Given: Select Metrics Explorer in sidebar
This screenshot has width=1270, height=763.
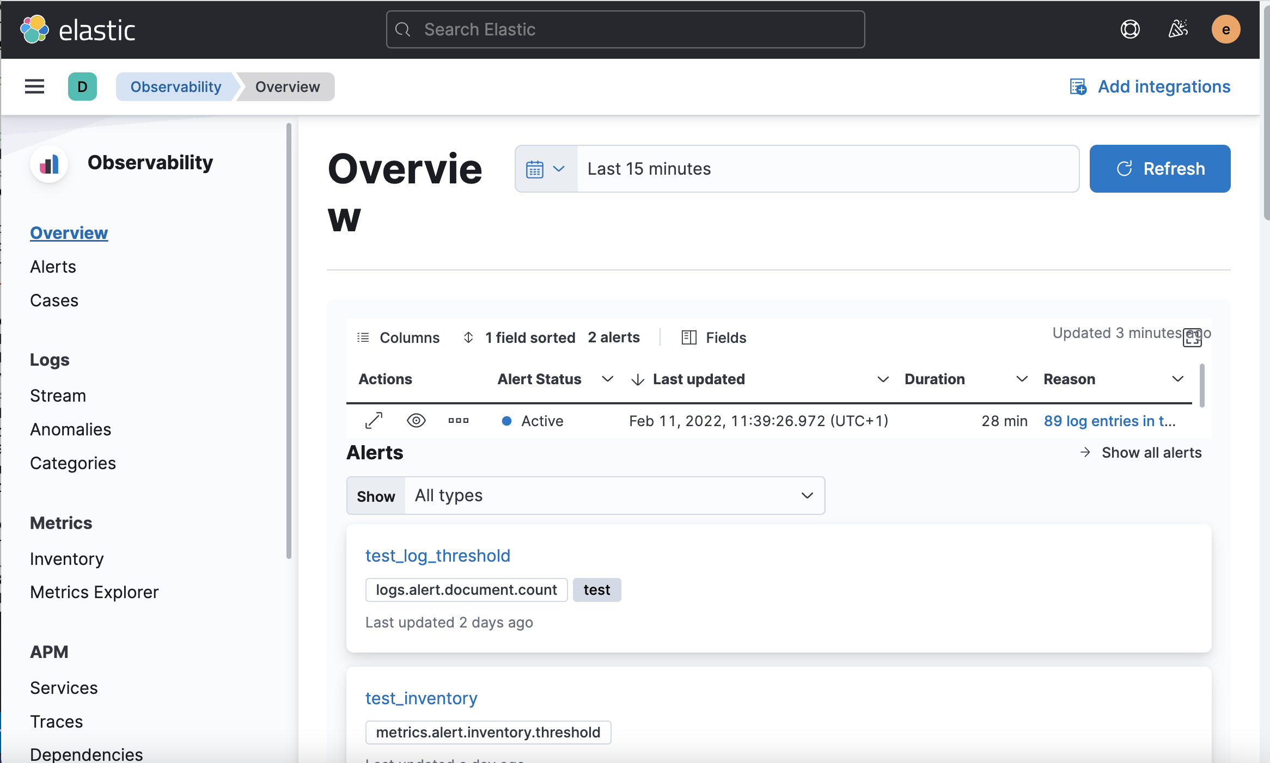Looking at the screenshot, I should click(94, 592).
